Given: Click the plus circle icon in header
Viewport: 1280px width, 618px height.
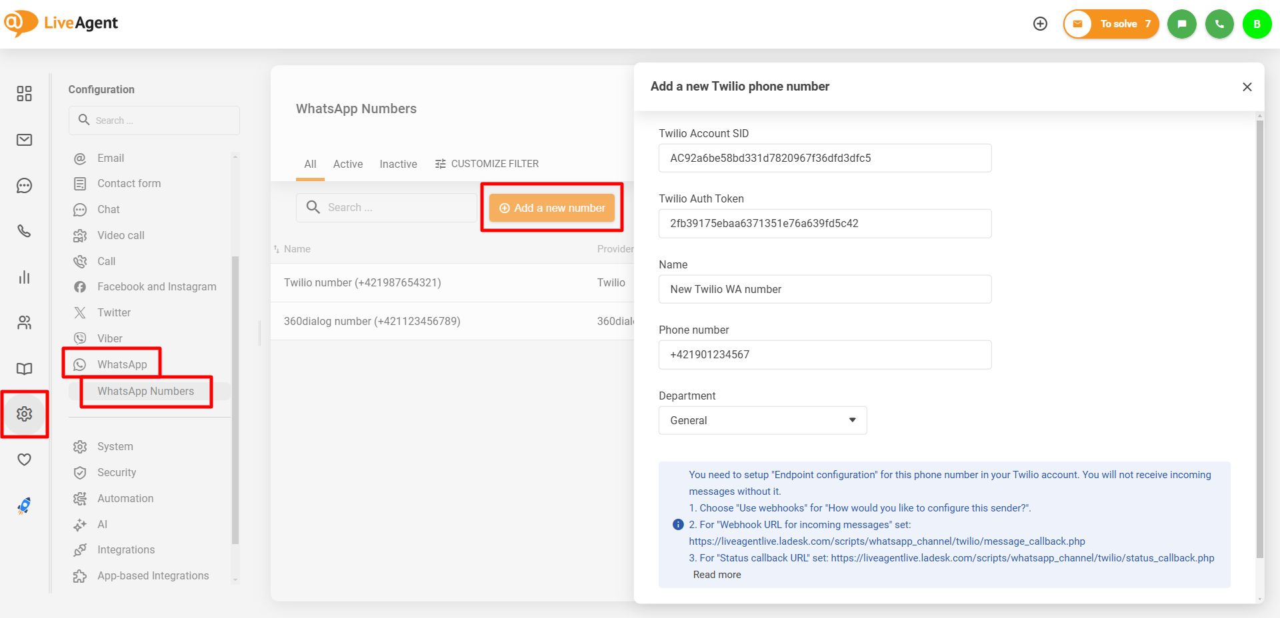Looking at the screenshot, I should (x=1040, y=24).
